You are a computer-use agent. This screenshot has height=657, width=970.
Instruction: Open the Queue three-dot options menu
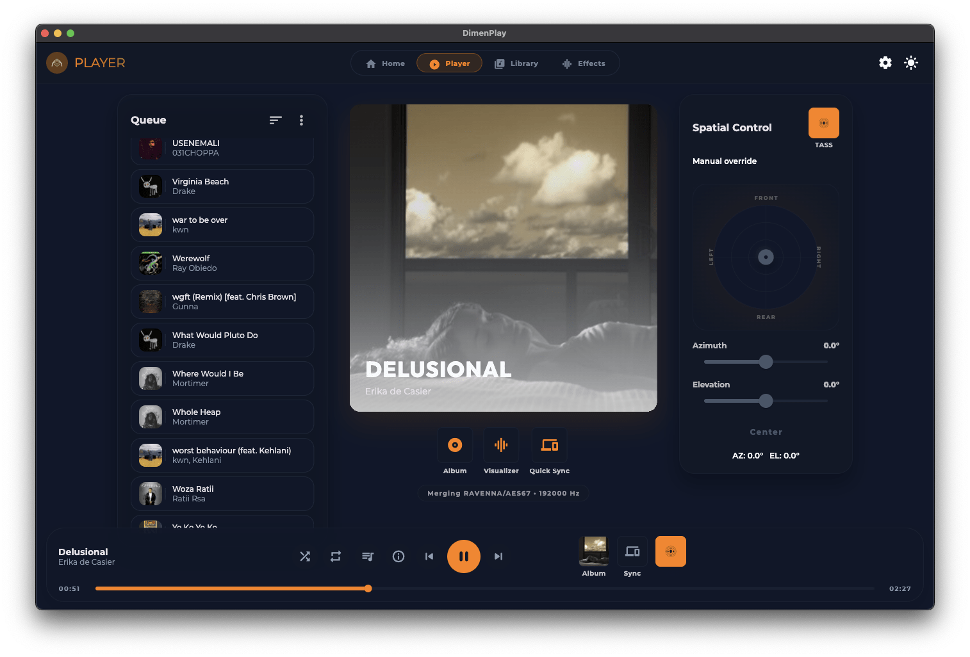301,120
